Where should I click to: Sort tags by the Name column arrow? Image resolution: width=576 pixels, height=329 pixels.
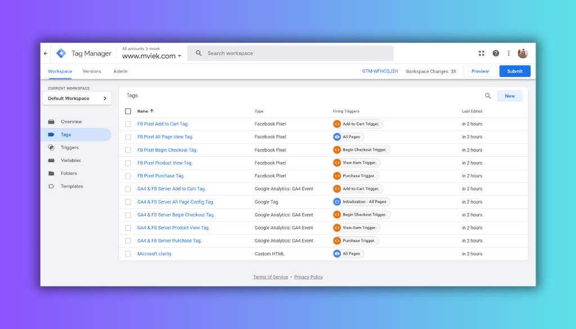(152, 111)
